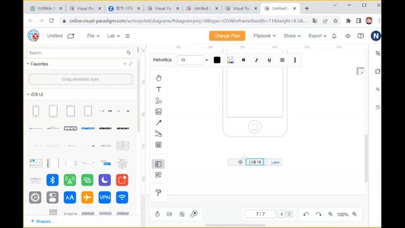
Task: Toggle the shape palette panel button
Action: (158, 164)
